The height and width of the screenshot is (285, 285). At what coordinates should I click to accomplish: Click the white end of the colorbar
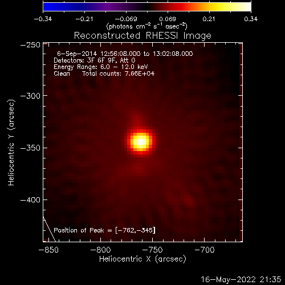(x=246, y=7)
